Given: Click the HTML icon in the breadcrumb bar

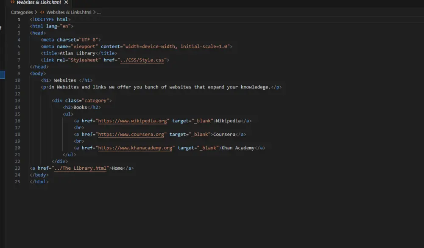Looking at the screenshot, I should point(42,12).
